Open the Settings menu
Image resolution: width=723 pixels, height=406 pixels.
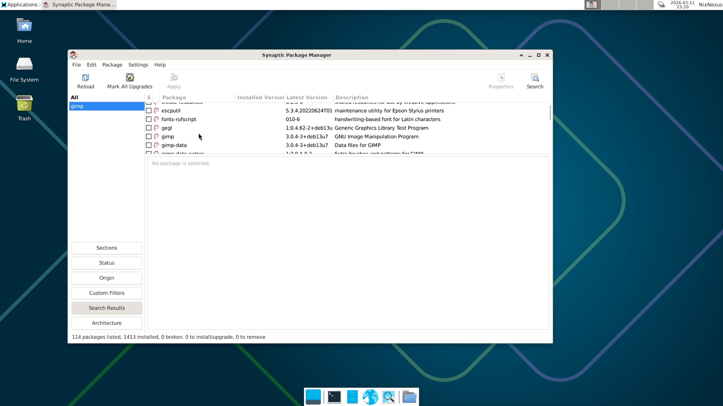point(138,65)
